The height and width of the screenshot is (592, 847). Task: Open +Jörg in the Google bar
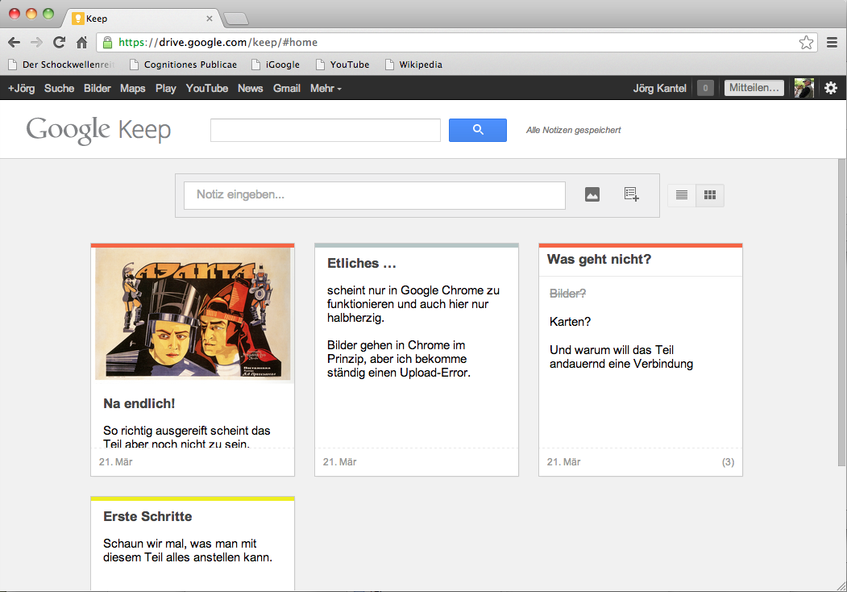pyautogui.click(x=21, y=88)
